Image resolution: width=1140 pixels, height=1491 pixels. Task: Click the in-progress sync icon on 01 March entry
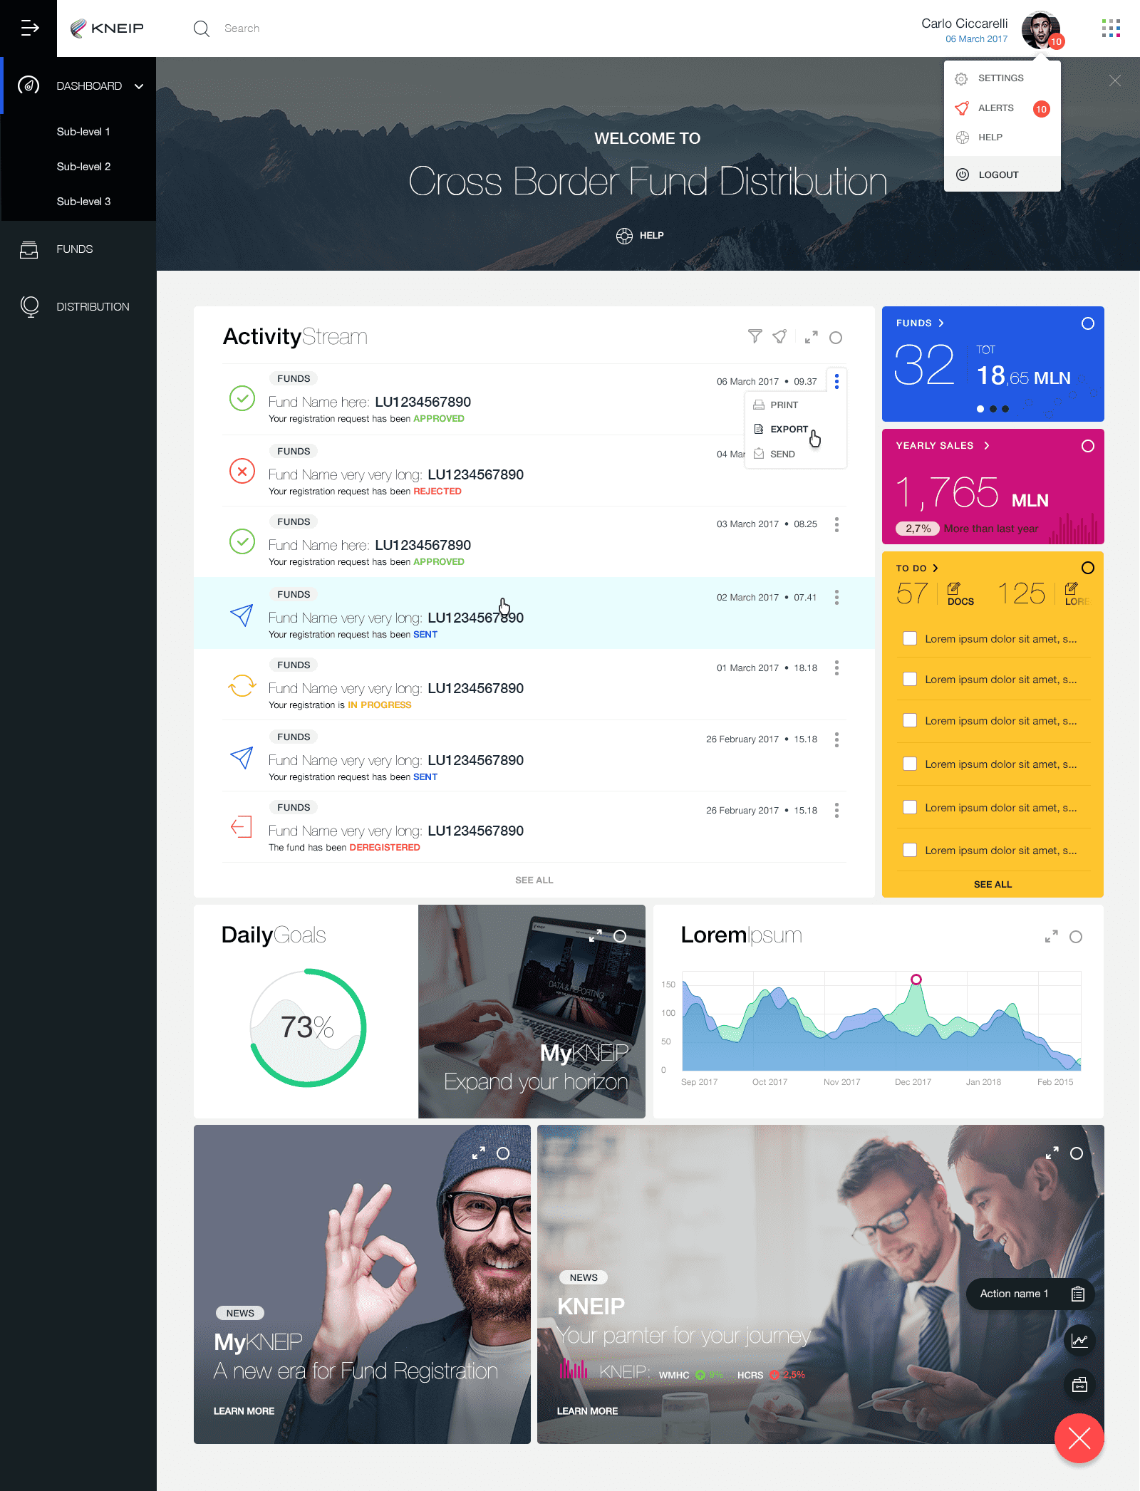click(242, 685)
